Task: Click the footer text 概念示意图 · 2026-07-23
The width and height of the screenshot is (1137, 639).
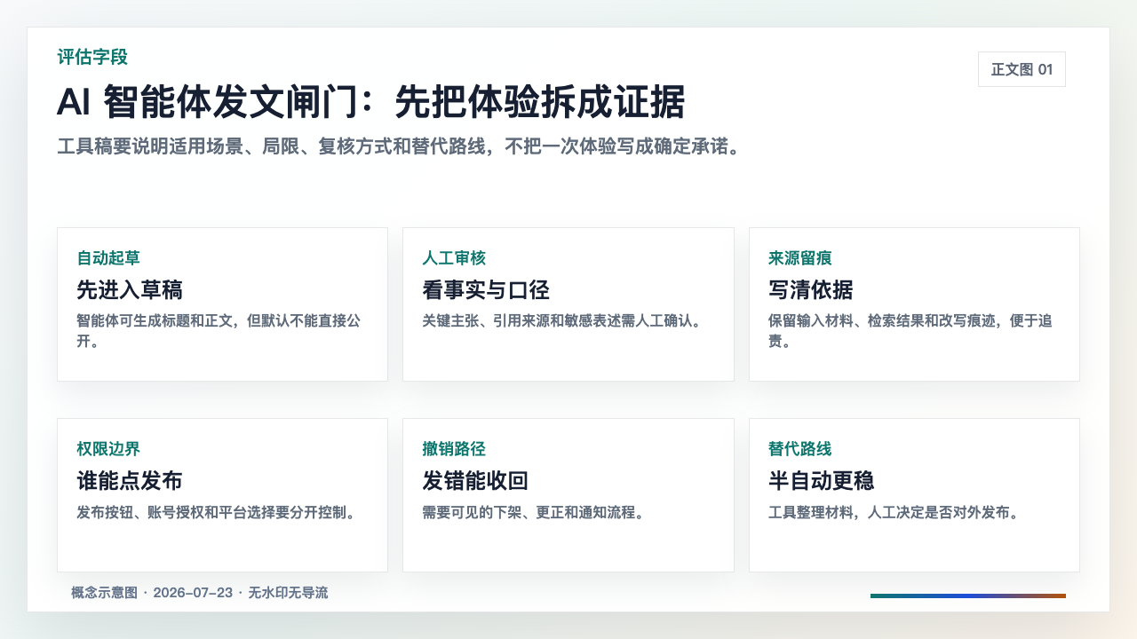Action: (200, 592)
